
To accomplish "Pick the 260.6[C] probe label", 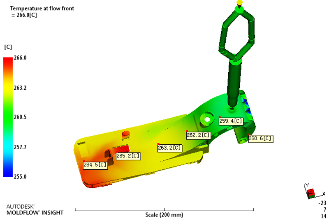I will pos(260,139).
